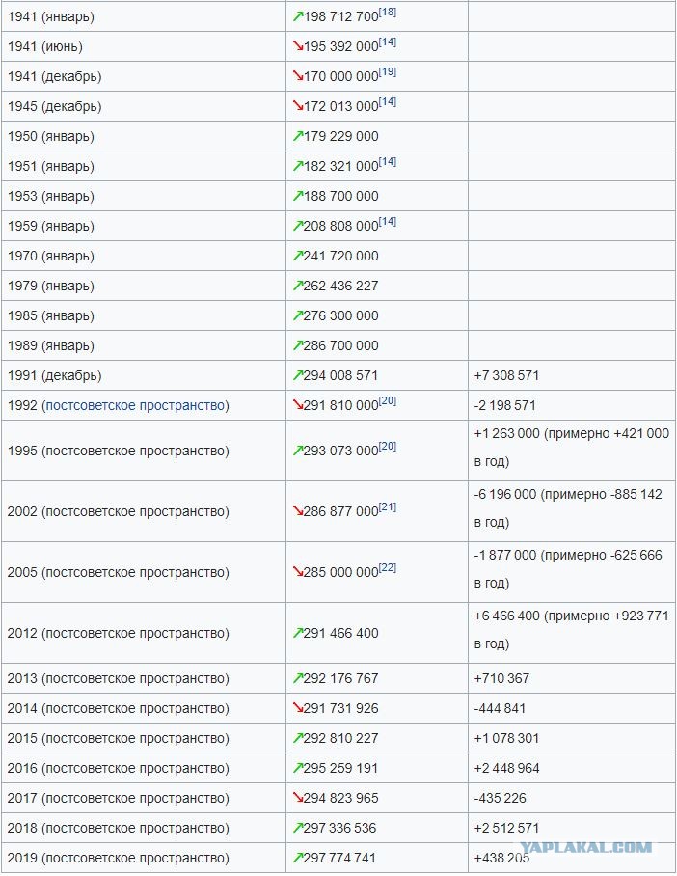Open the 'постсоветское пространство' link in 1992 row

(135, 405)
